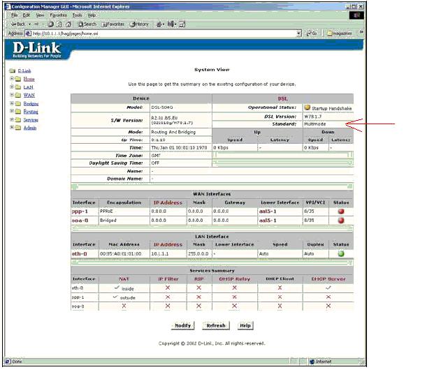Click the Print icon in the toolbar
This screenshot has width=448, height=372.
click(171, 24)
